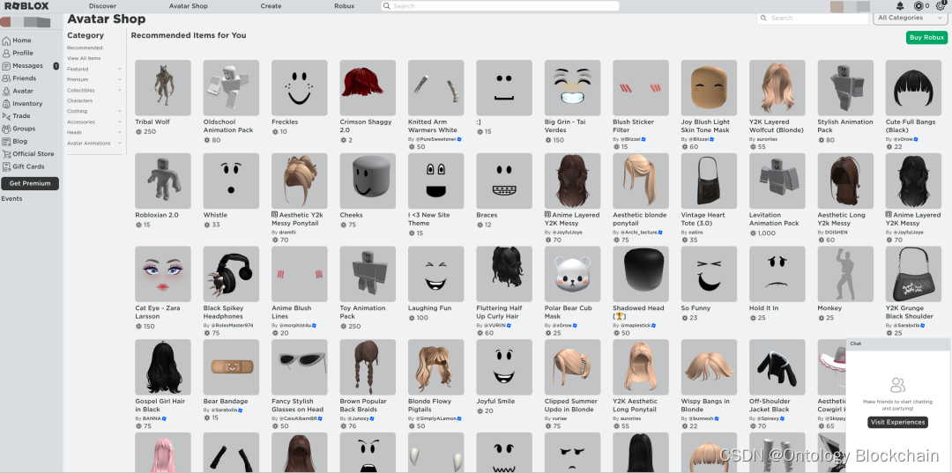Select the Recommended category
The width and height of the screenshot is (952, 473).
[85, 48]
